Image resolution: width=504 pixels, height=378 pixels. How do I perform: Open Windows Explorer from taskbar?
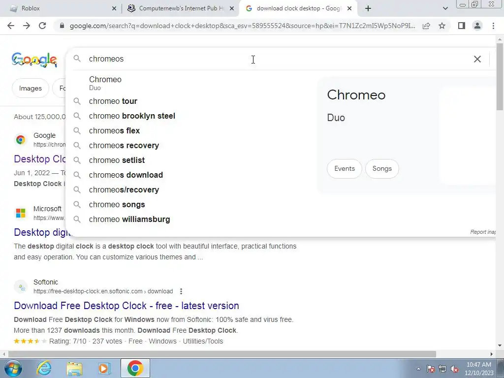[74, 369]
